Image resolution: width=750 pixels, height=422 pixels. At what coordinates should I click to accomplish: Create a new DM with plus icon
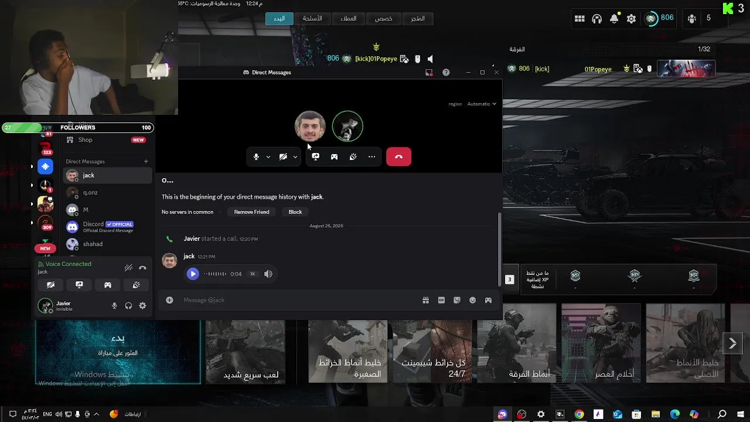point(146,161)
